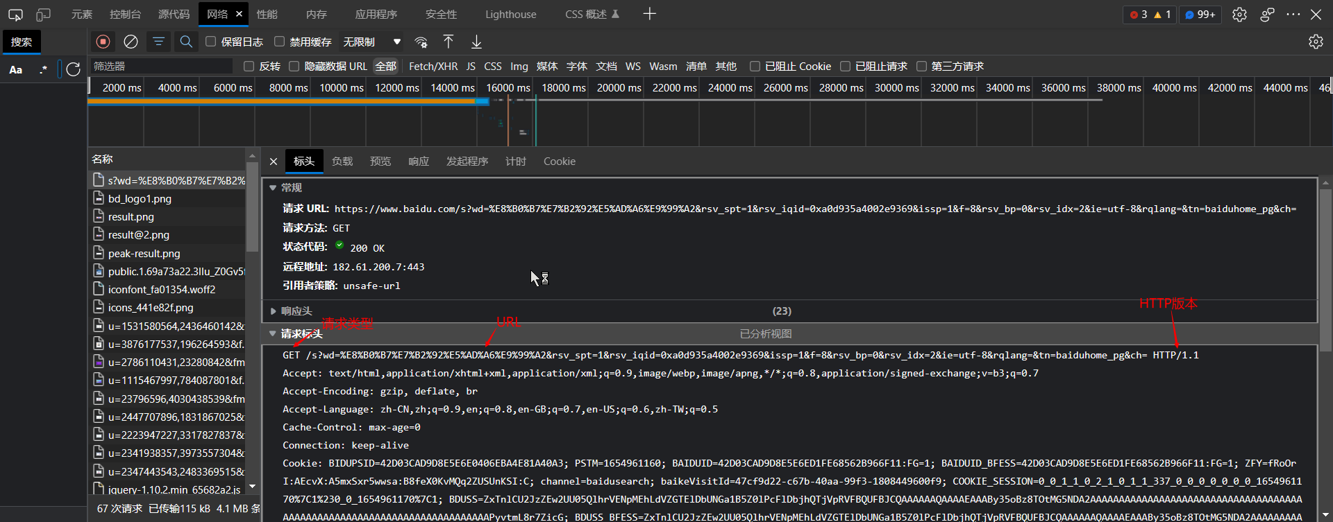Click the 16000 ms timeline marker

point(508,88)
